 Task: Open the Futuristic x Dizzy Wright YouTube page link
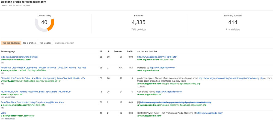coord(43,67)
